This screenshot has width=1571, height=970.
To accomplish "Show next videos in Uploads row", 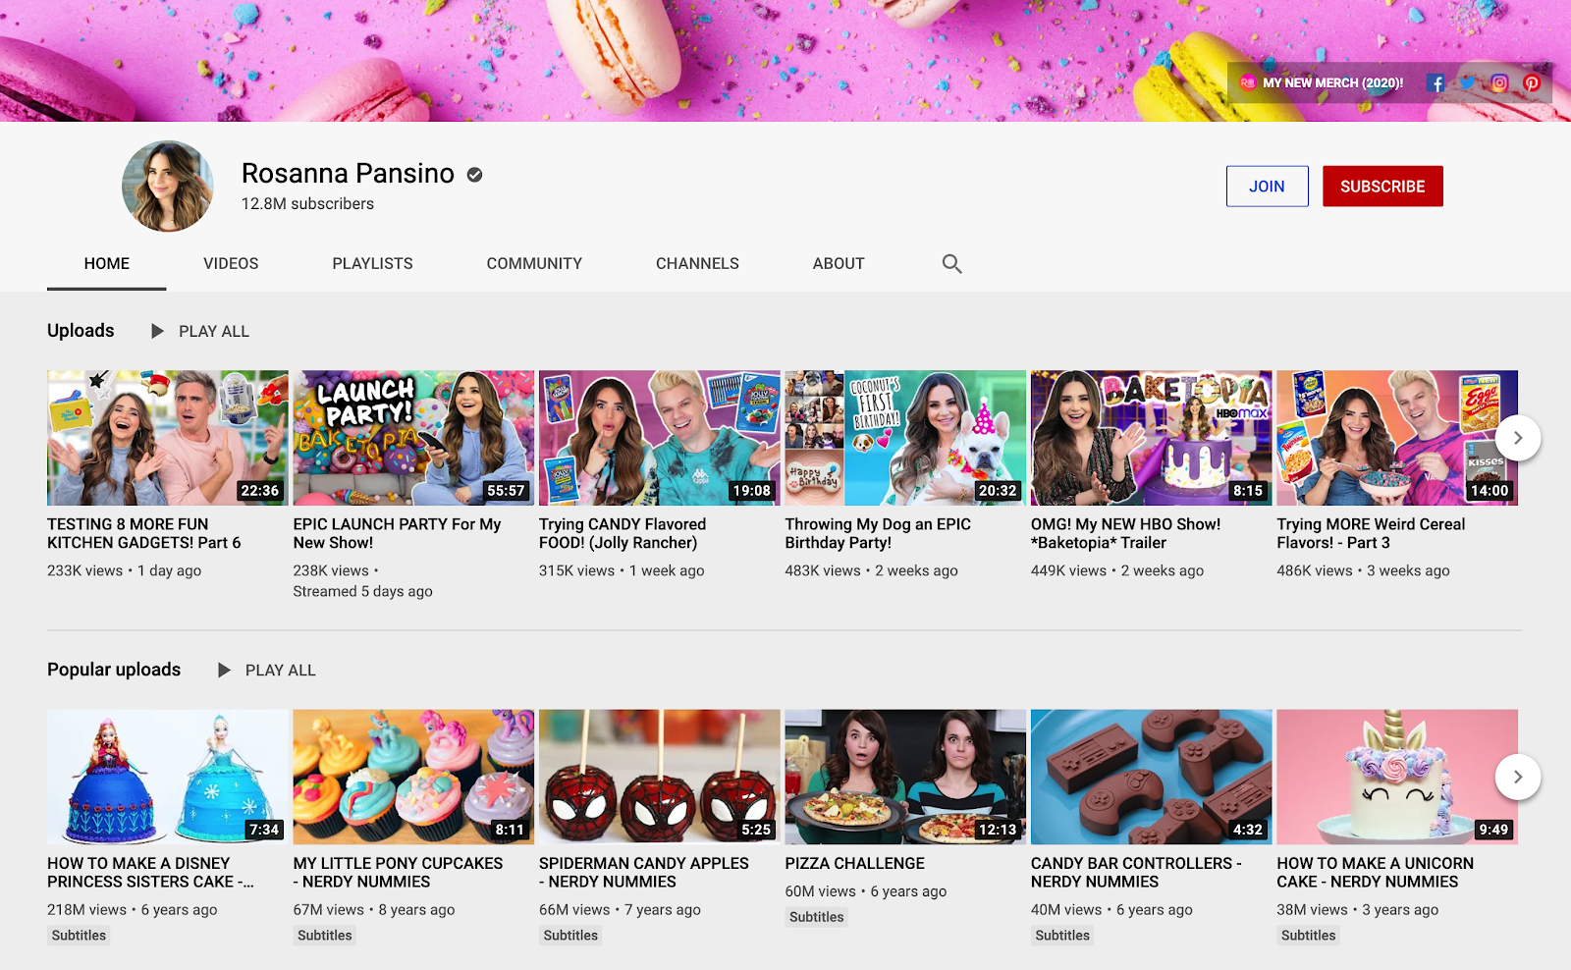I will click(1518, 438).
